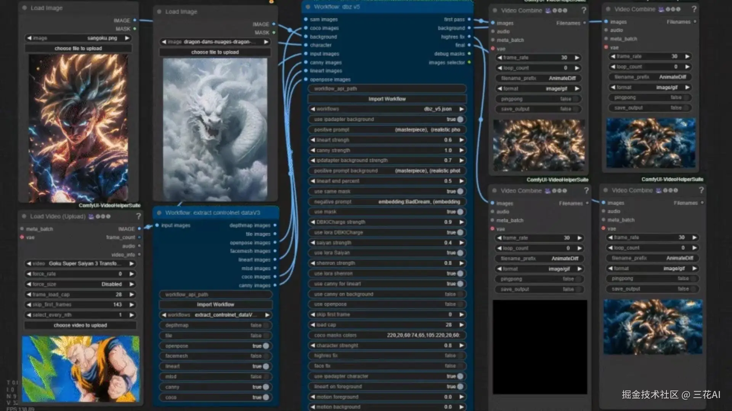Image resolution: width=732 pixels, height=411 pixels.
Task: Increase ipadapter background strength with its right arrow
Action: pos(462,161)
